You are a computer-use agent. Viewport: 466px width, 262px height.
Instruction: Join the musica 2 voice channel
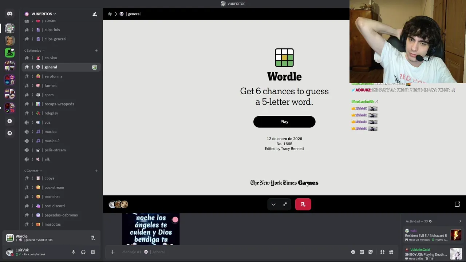[60, 141]
